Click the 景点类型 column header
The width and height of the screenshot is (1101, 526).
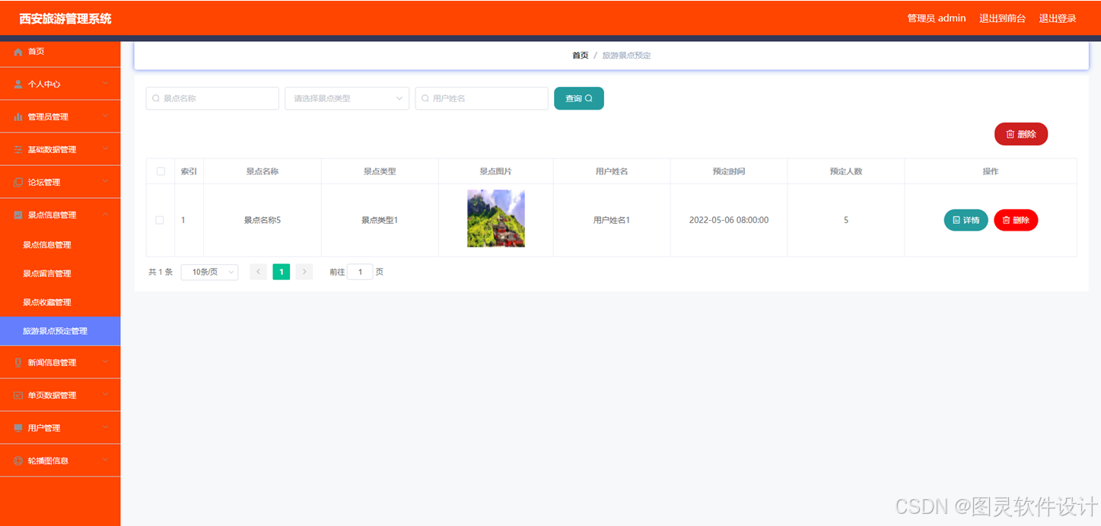[380, 171]
